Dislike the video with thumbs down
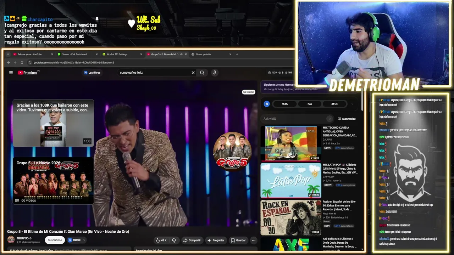Image resolution: width=454 pixels, height=255 pixels. click(x=174, y=240)
